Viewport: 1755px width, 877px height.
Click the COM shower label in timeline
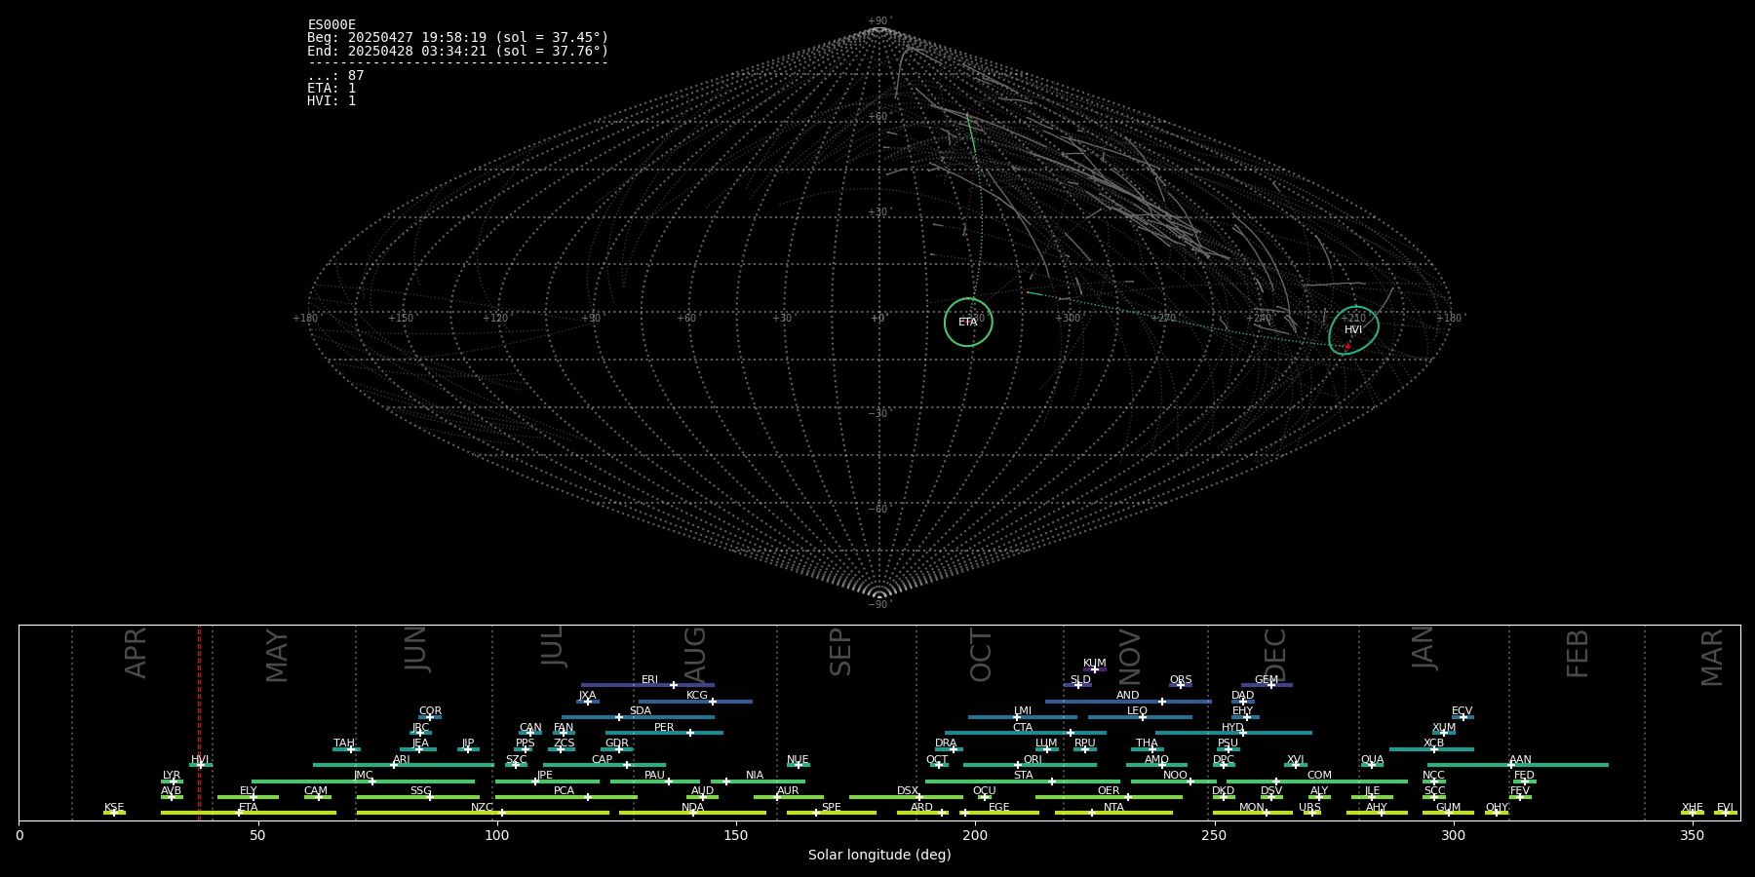[x=1319, y=776]
